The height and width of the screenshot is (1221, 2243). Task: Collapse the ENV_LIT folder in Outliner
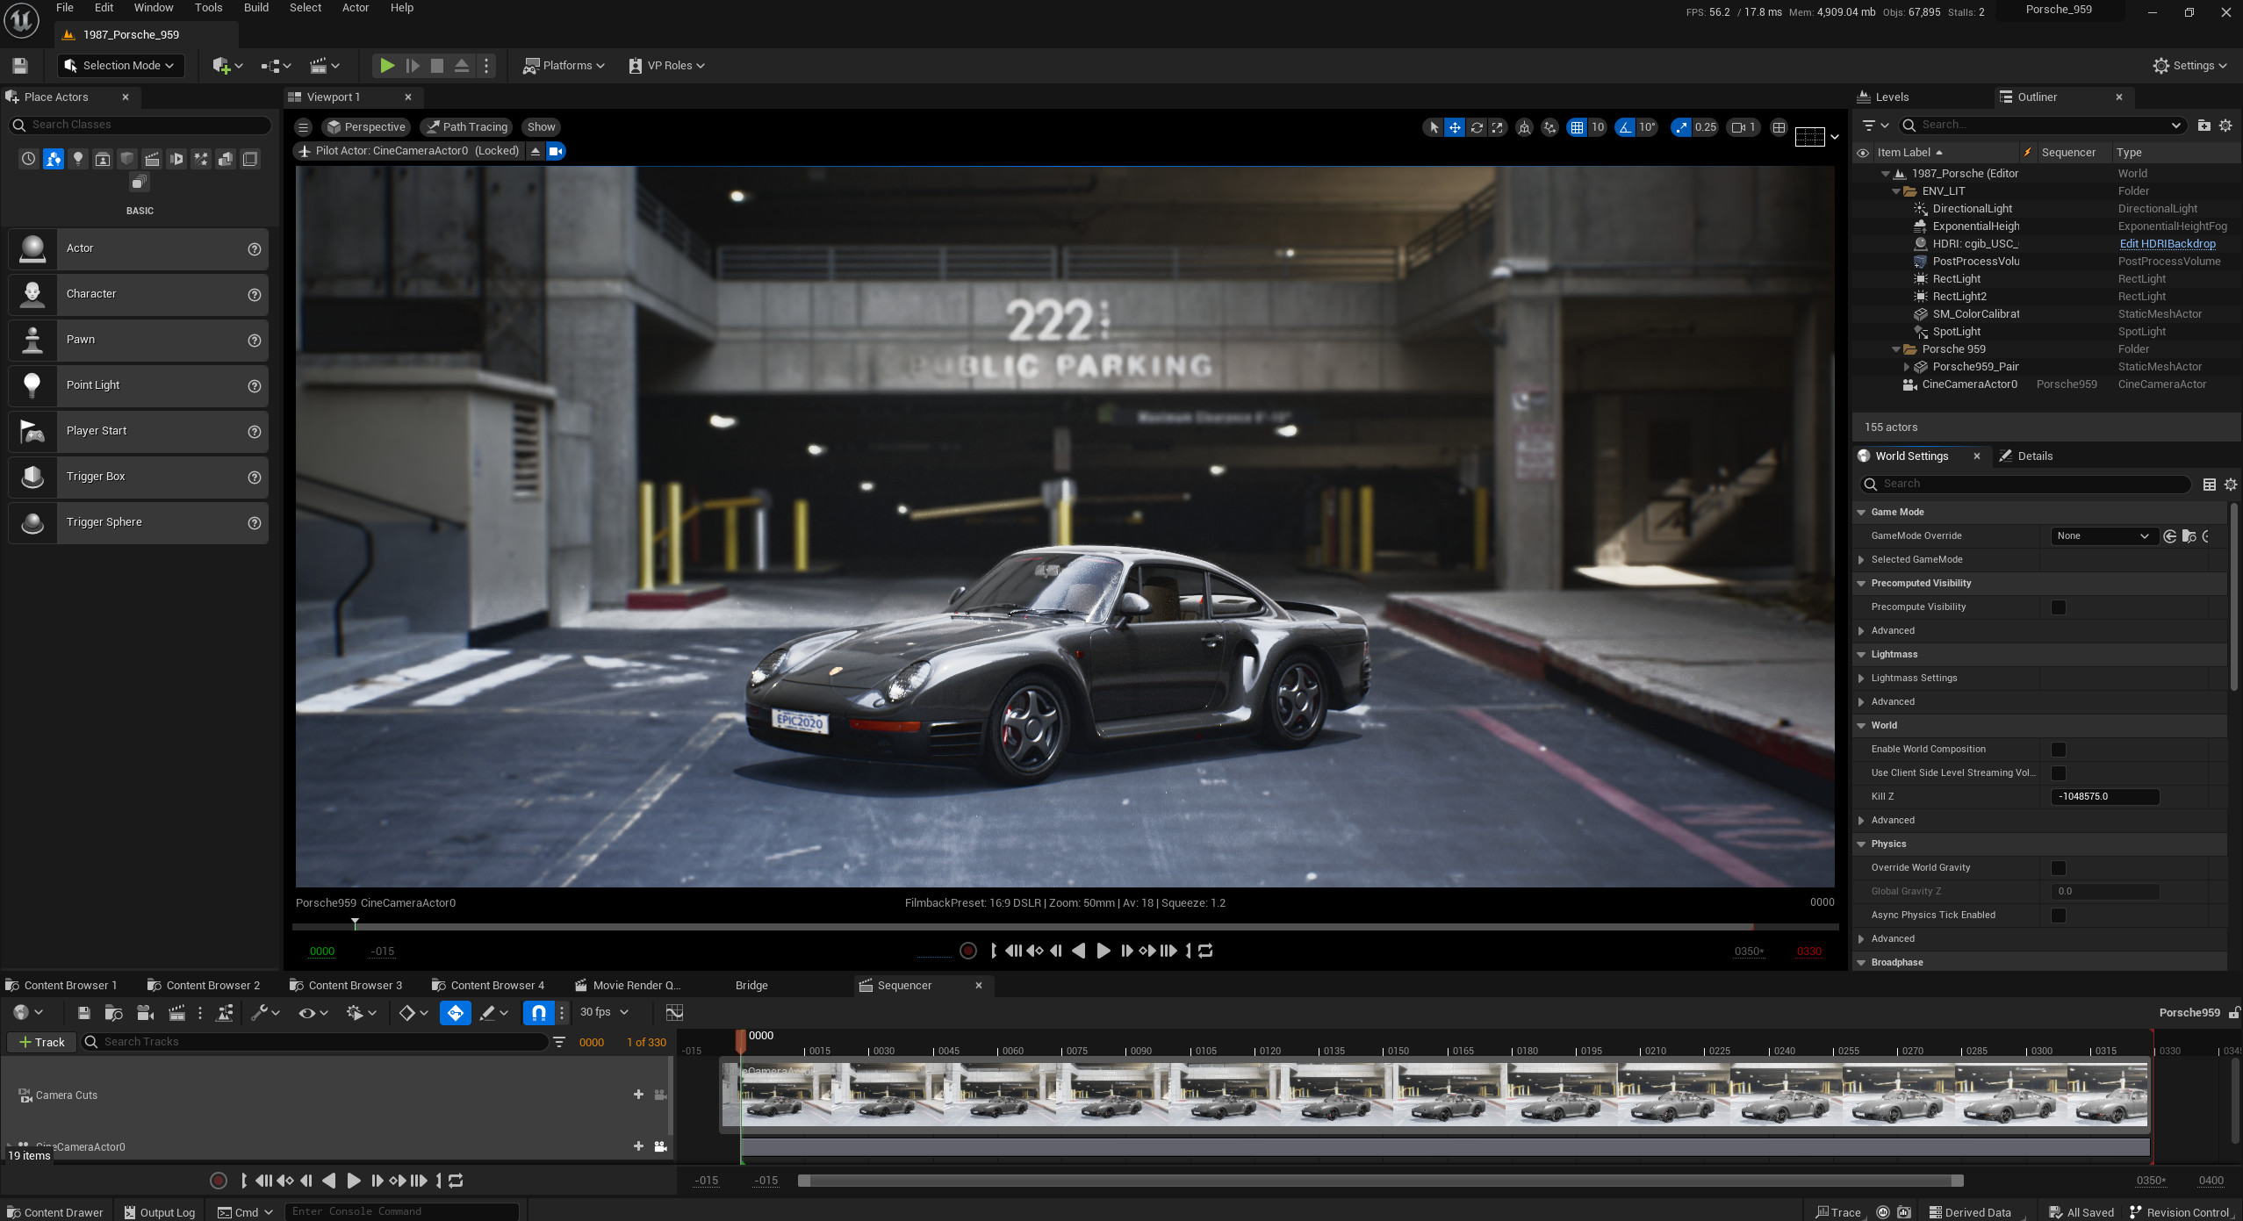[x=1895, y=191]
